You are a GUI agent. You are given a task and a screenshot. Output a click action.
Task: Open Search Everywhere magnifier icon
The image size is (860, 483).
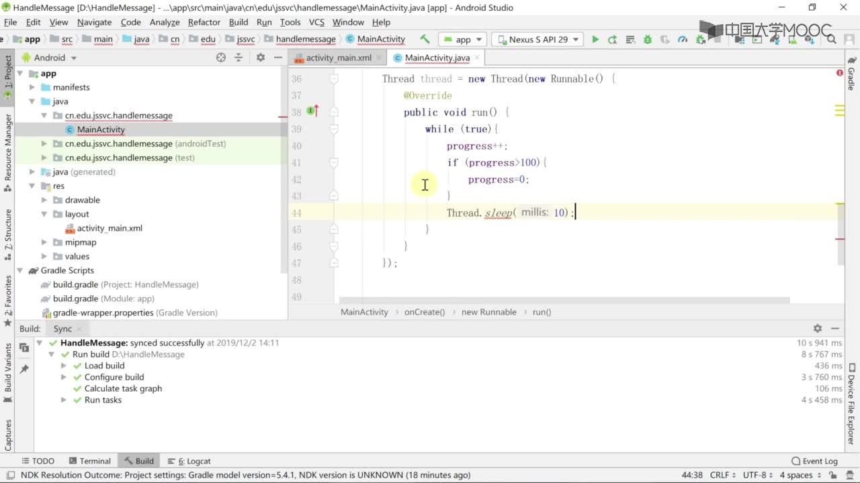(x=832, y=40)
